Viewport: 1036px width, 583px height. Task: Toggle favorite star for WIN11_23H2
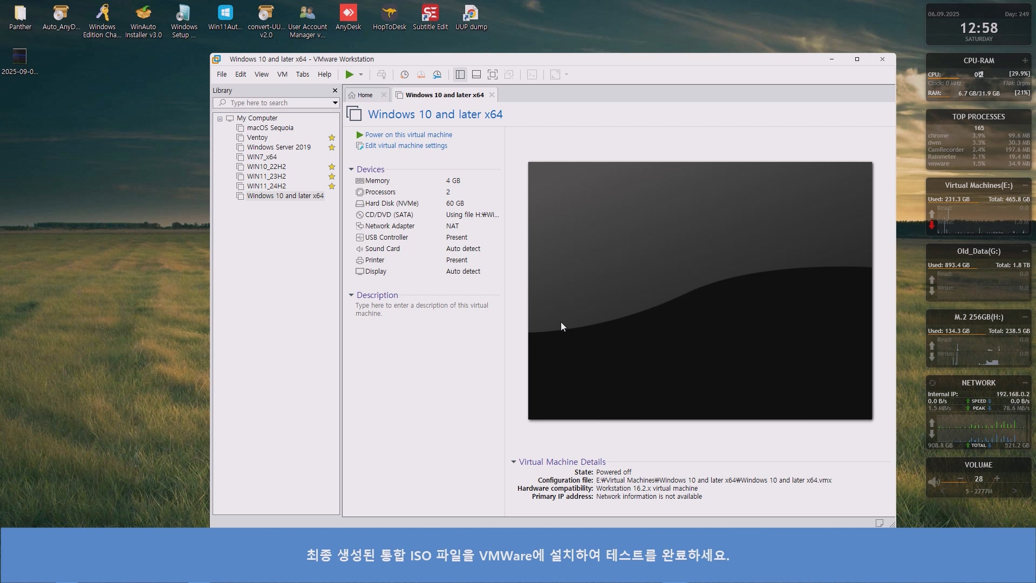coord(332,177)
